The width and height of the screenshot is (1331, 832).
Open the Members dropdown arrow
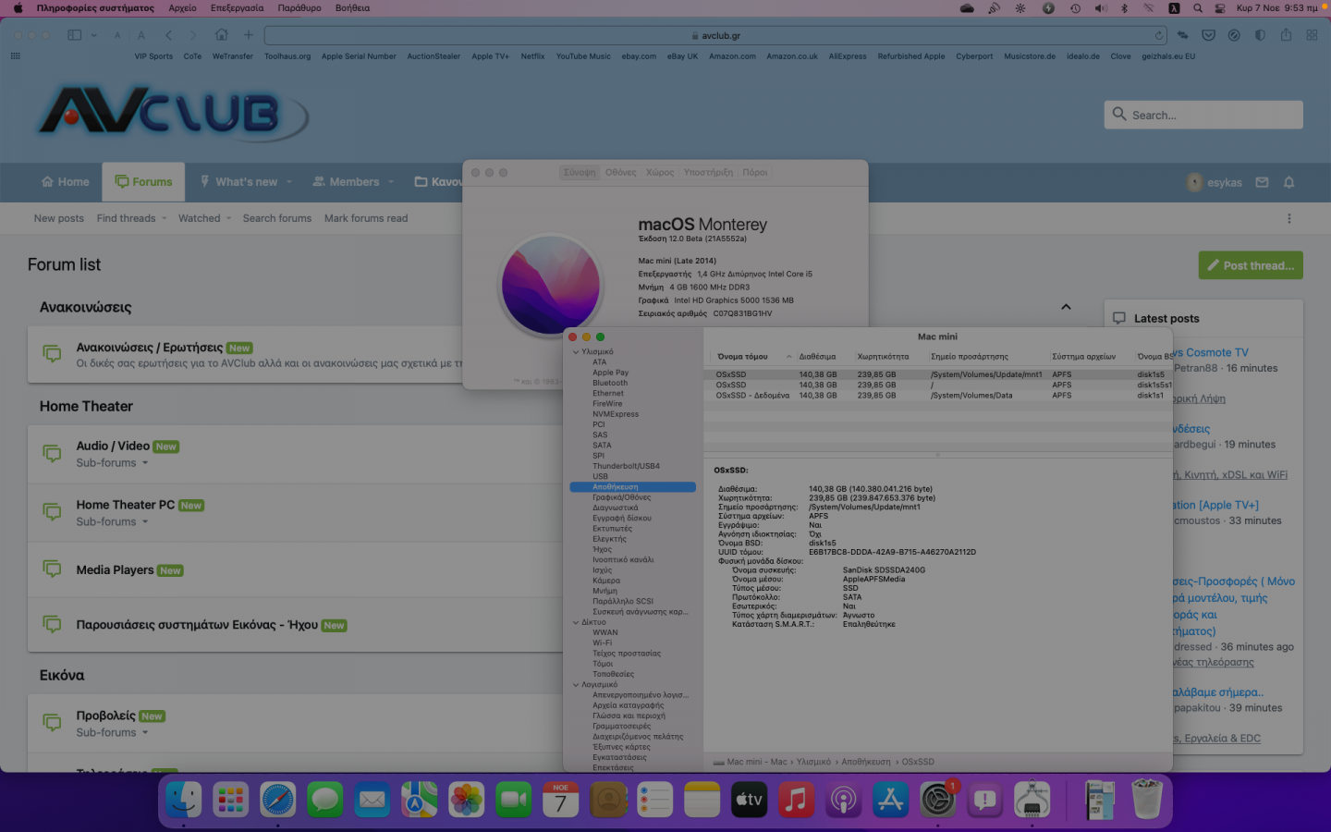(x=391, y=182)
